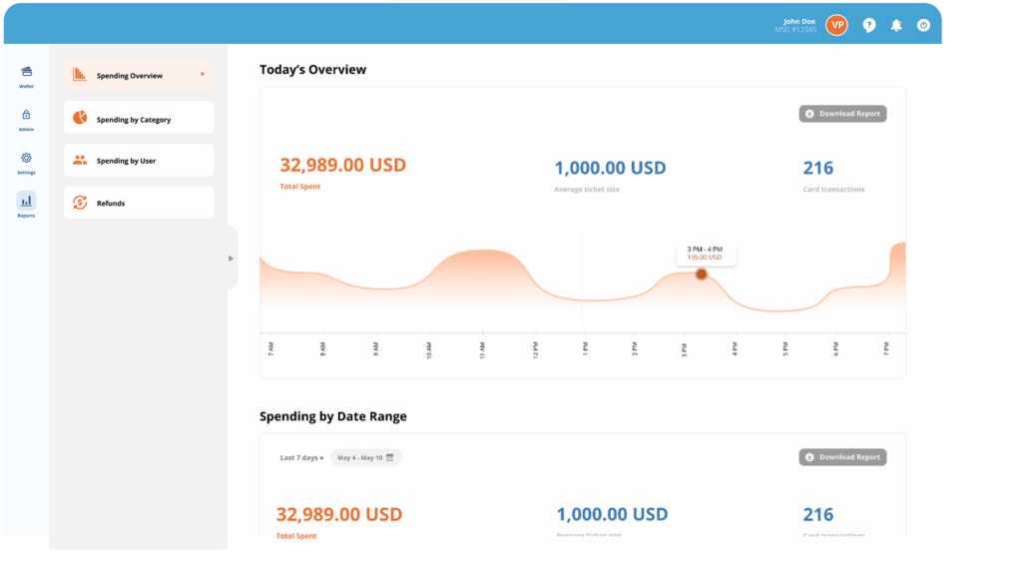
Task: Download Today's Overview report
Action: [842, 114]
